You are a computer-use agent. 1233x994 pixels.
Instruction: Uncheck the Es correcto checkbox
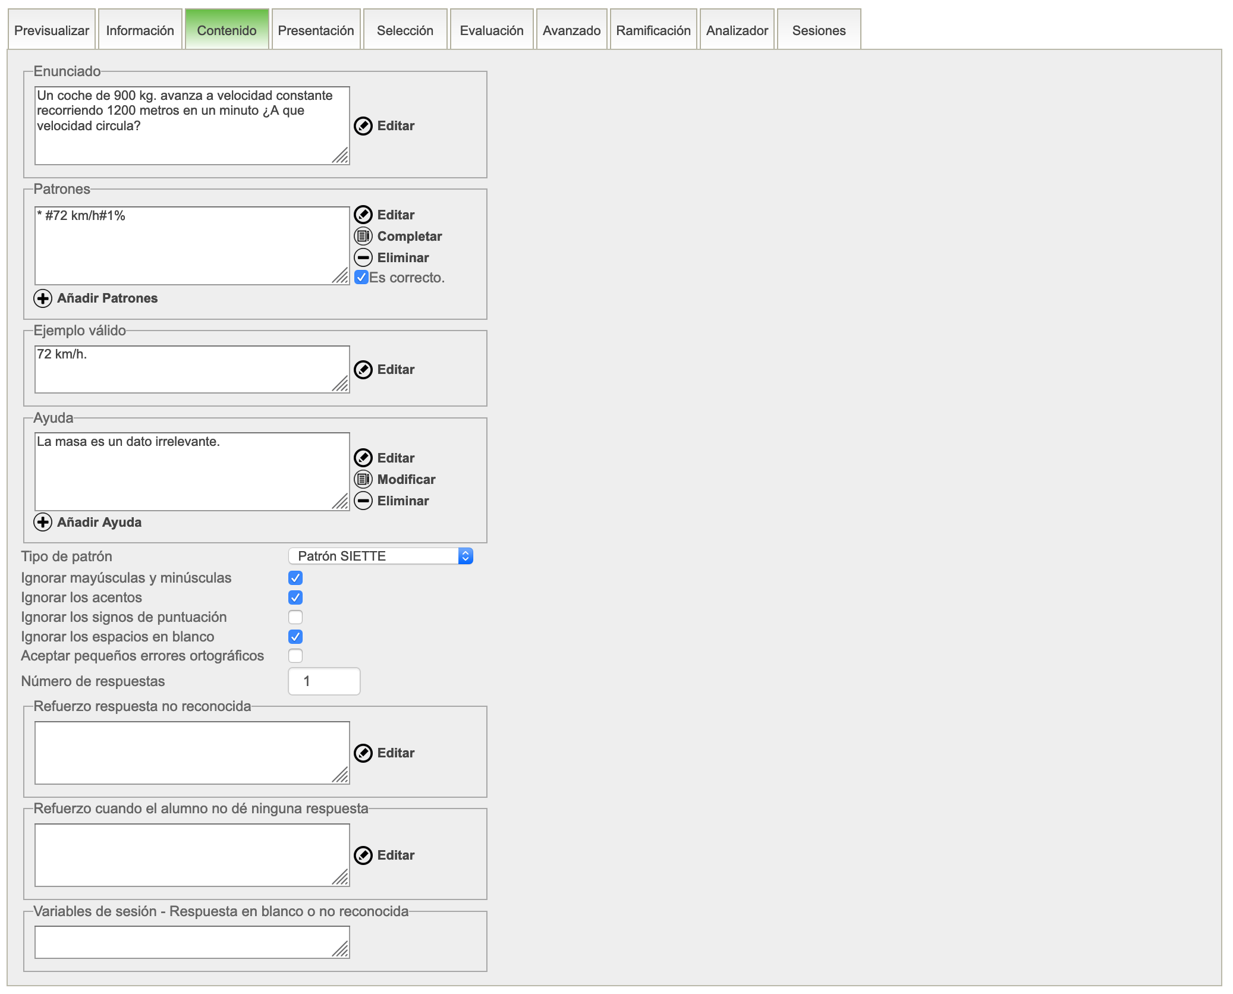click(361, 277)
